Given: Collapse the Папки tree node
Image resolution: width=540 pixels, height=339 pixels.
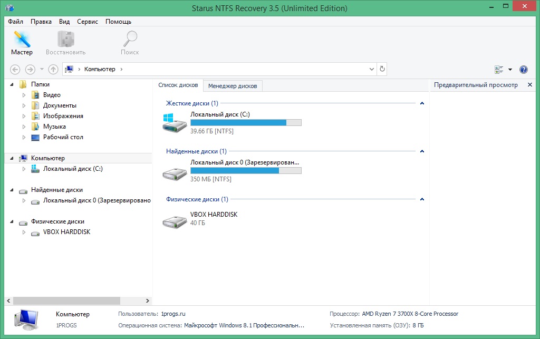Looking at the screenshot, I should point(12,84).
